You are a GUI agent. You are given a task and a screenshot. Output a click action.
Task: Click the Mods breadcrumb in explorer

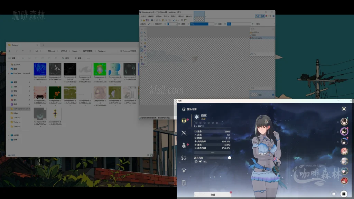point(75,51)
